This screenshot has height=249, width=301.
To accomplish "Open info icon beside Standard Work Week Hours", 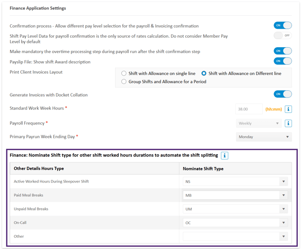I will [x=288, y=109].
